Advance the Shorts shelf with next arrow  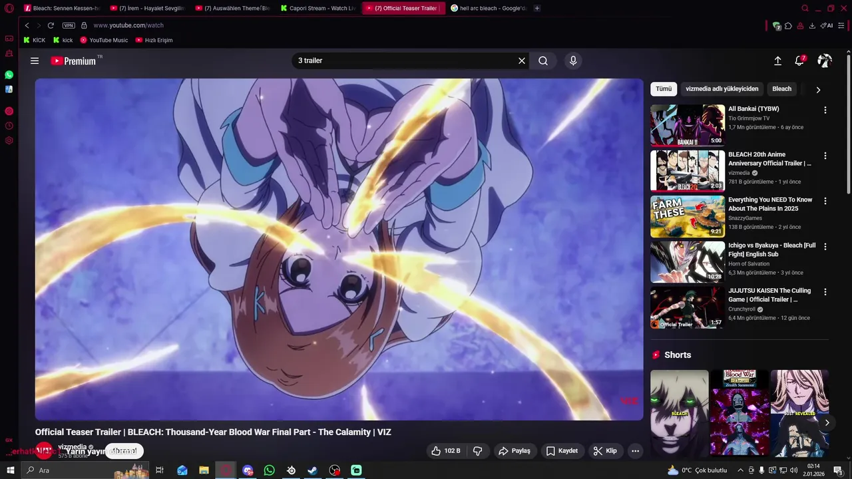(827, 422)
